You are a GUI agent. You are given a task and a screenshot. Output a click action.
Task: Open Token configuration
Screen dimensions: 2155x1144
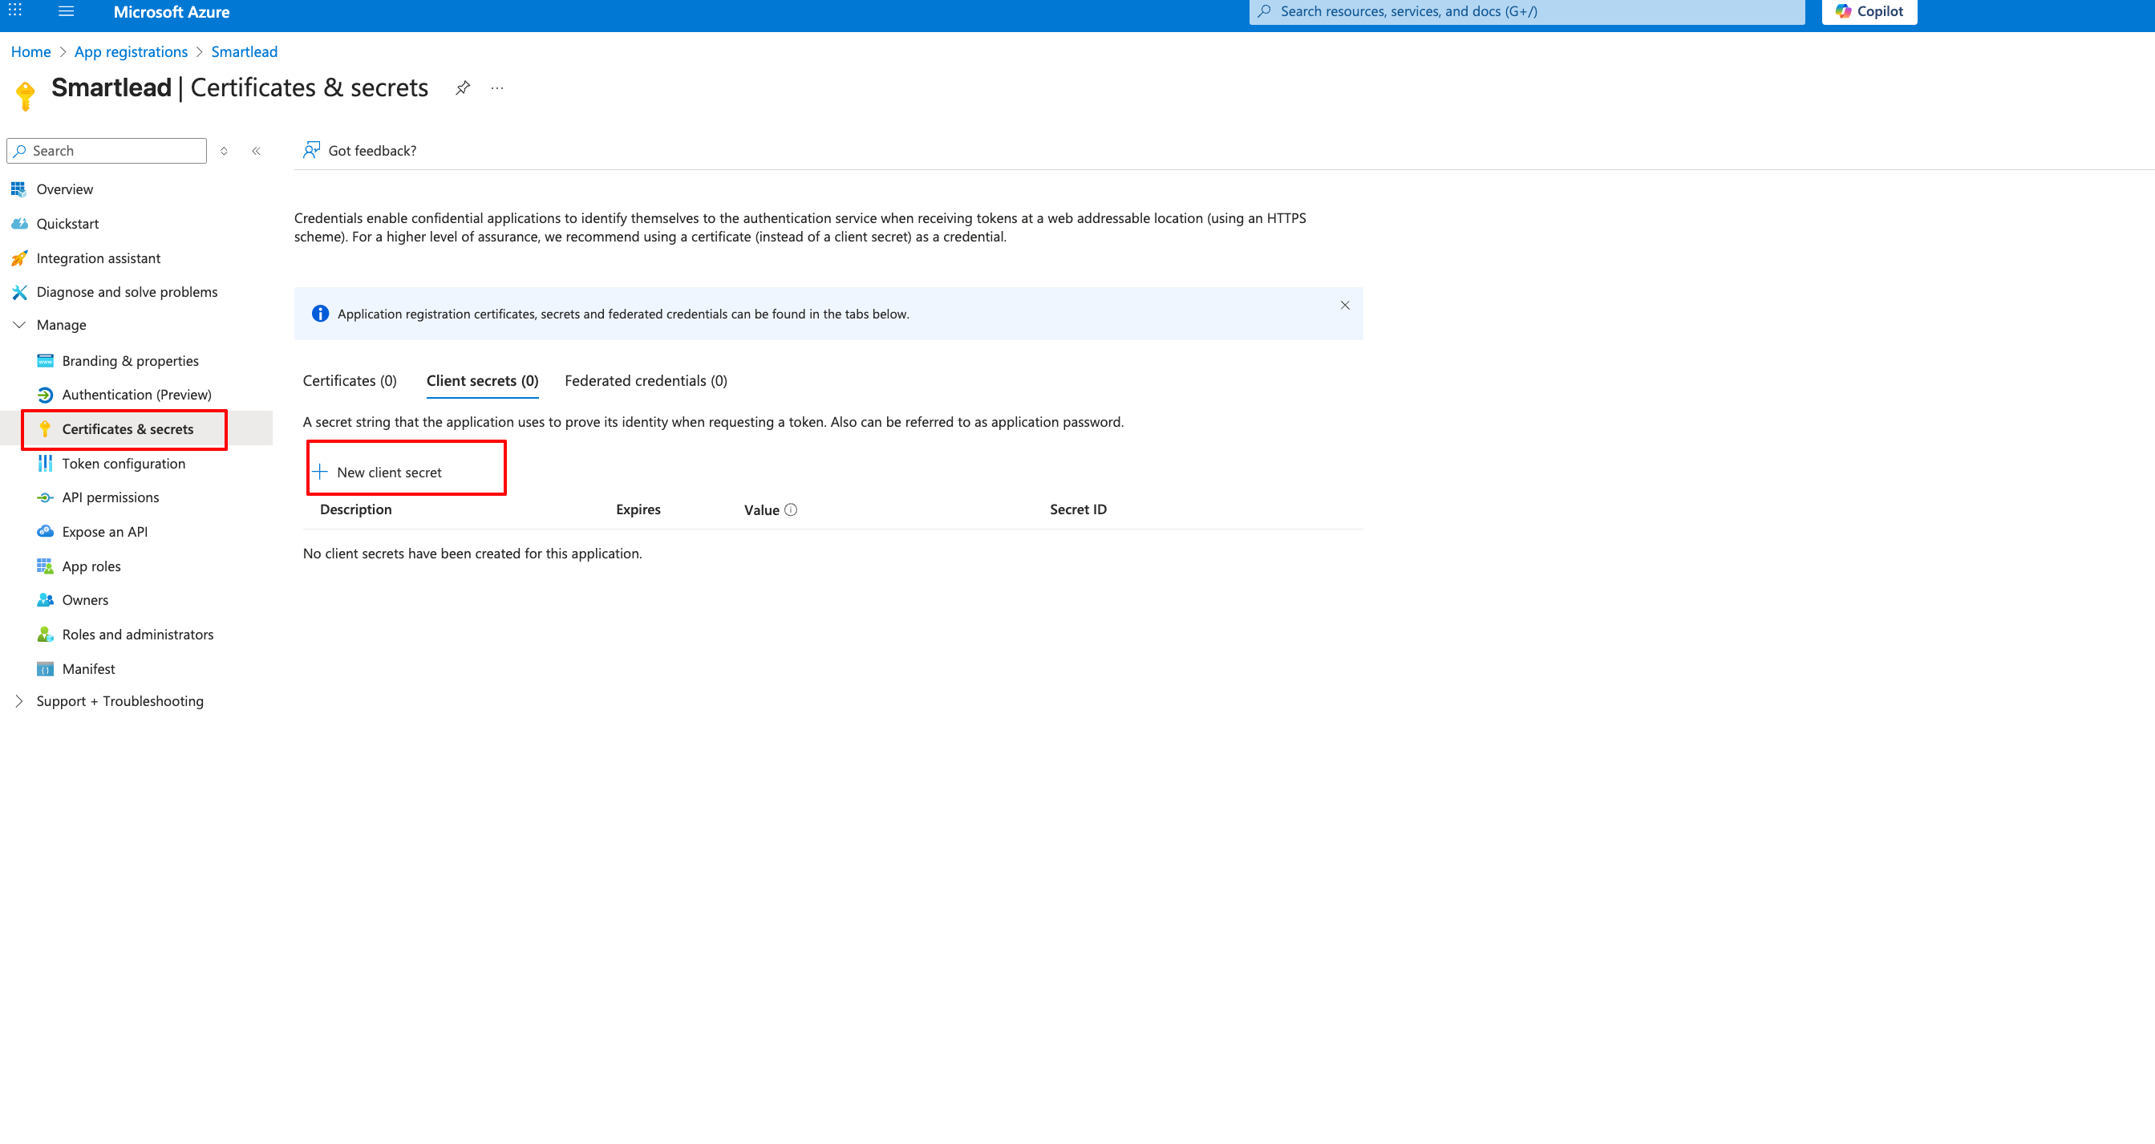124,464
